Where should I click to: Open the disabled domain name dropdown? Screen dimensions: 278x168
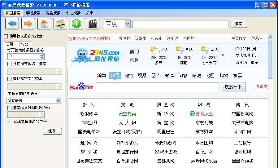59,72
